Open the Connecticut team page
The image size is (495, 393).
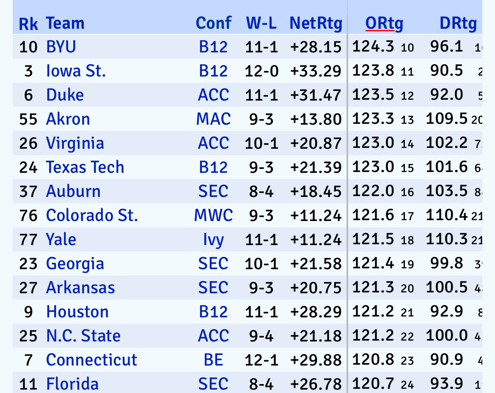91,360
